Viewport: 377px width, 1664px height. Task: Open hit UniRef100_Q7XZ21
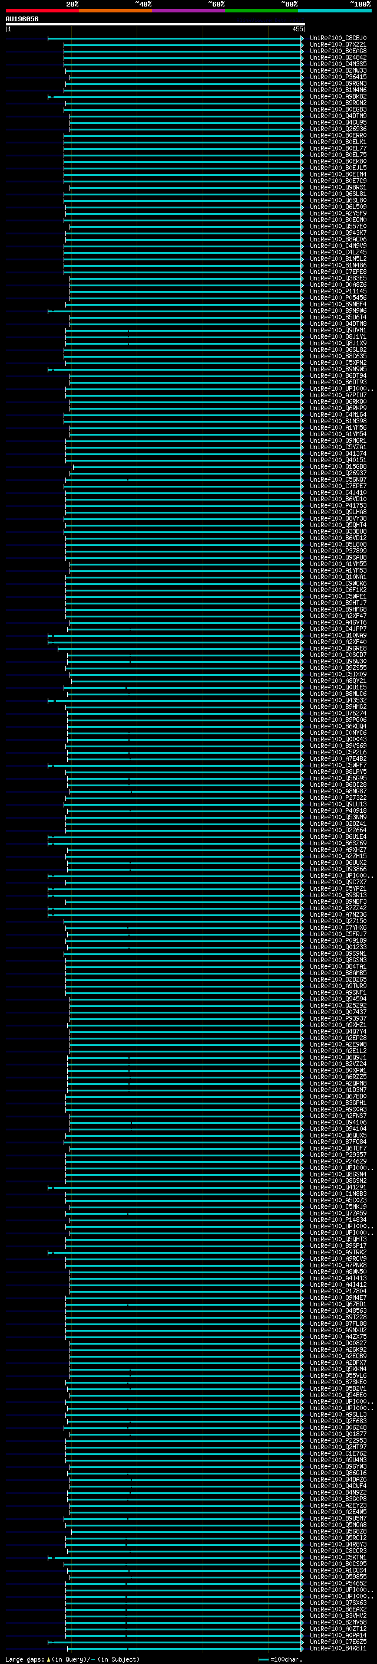click(338, 45)
